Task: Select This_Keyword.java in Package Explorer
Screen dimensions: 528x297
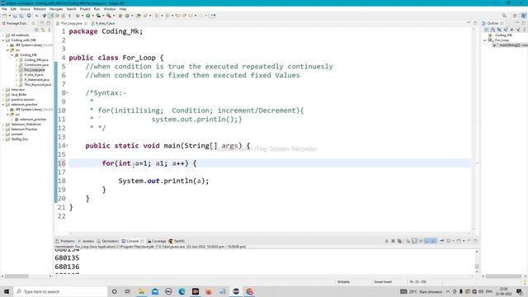Action: click(37, 84)
